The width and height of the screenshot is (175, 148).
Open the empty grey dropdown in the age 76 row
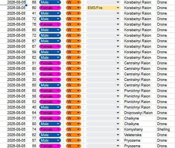click(x=103, y=24)
